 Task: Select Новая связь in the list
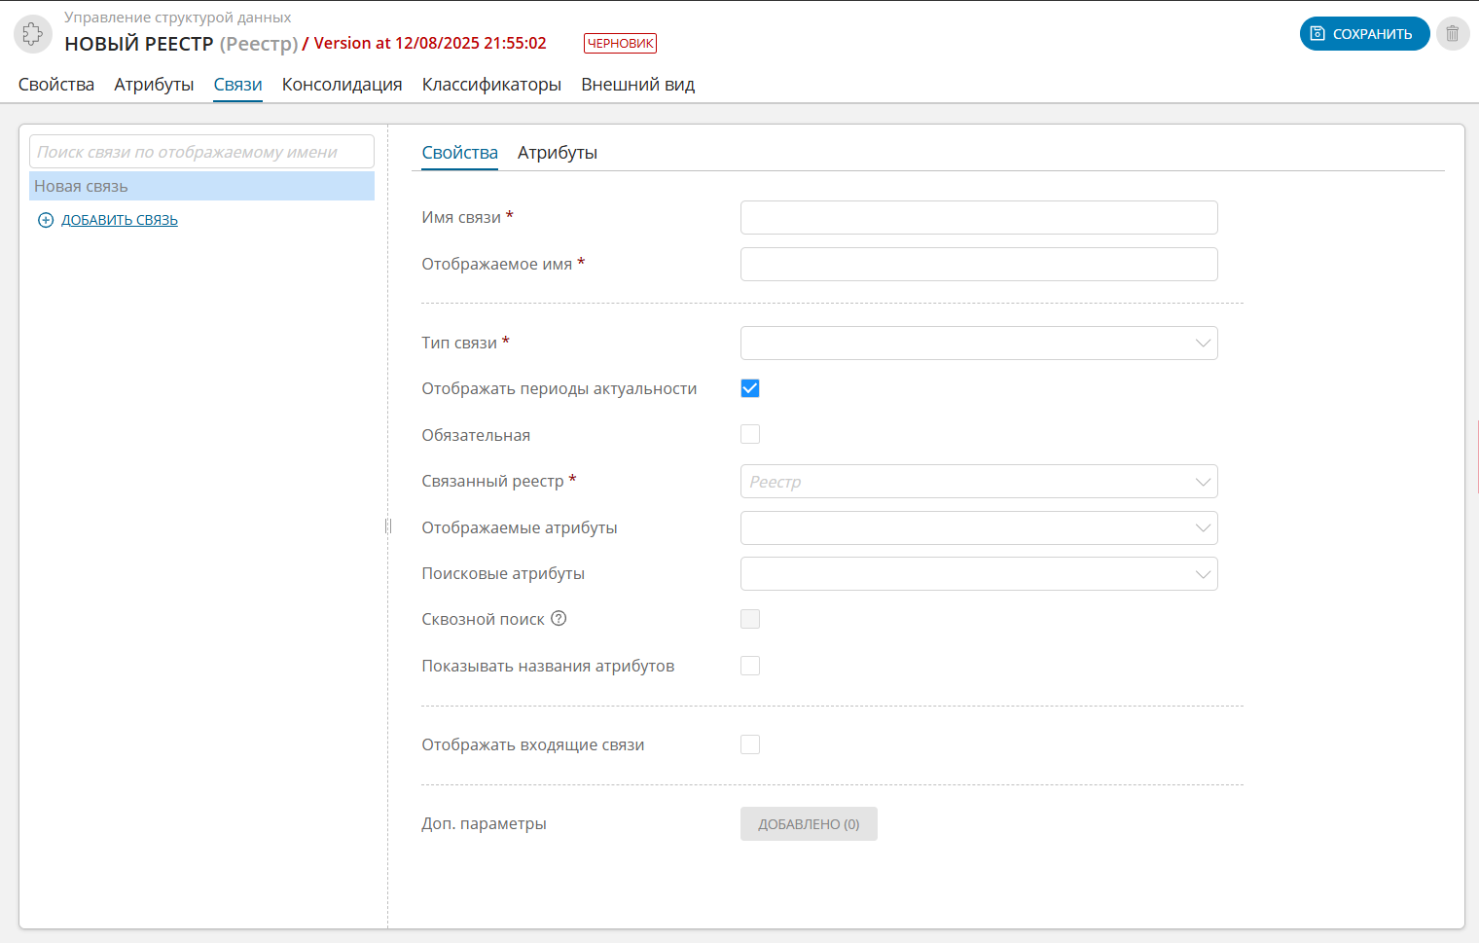(201, 186)
